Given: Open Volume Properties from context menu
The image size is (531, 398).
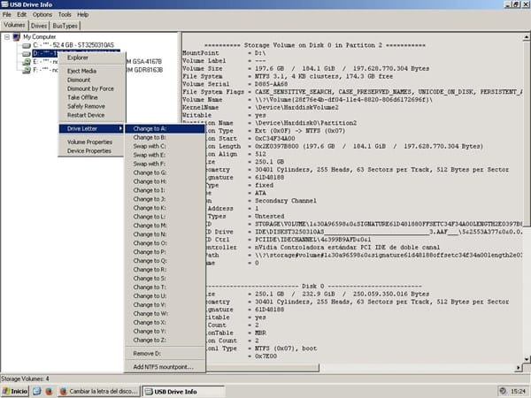Looking at the screenshot, I should (x=89, y=142).
